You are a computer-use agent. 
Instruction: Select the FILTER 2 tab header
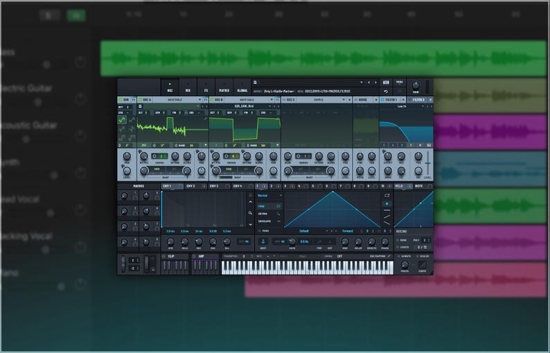click(420, 100)
